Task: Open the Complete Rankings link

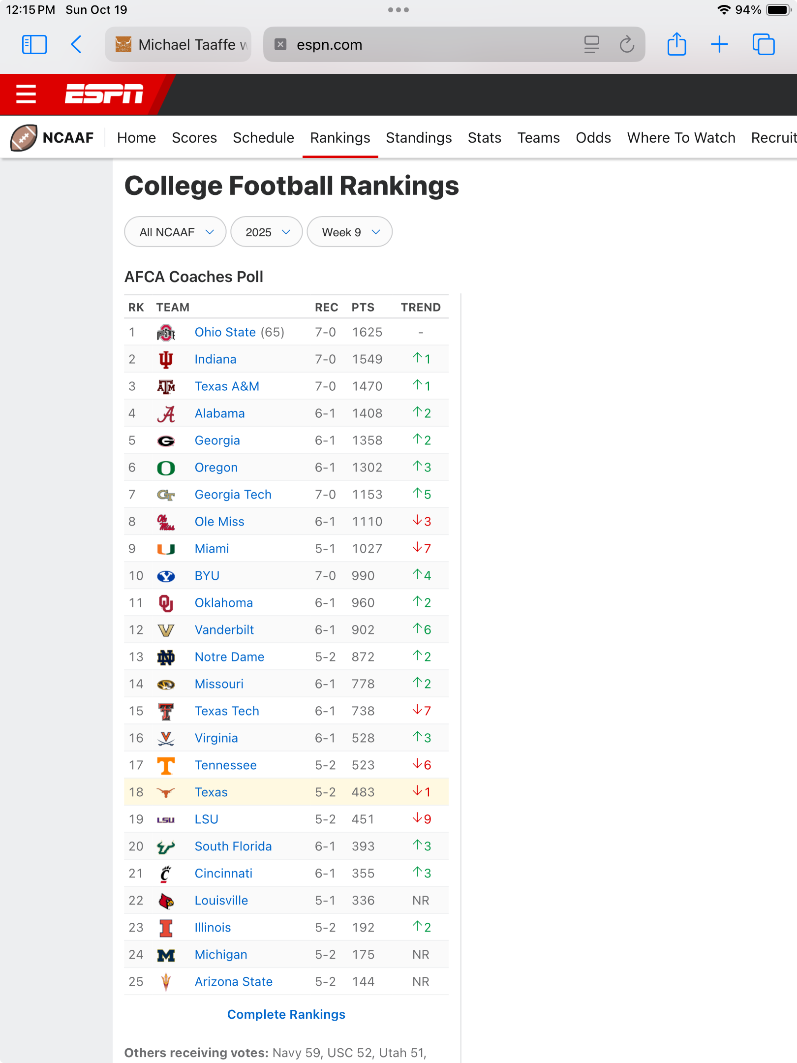Action: pos(286,1014)
